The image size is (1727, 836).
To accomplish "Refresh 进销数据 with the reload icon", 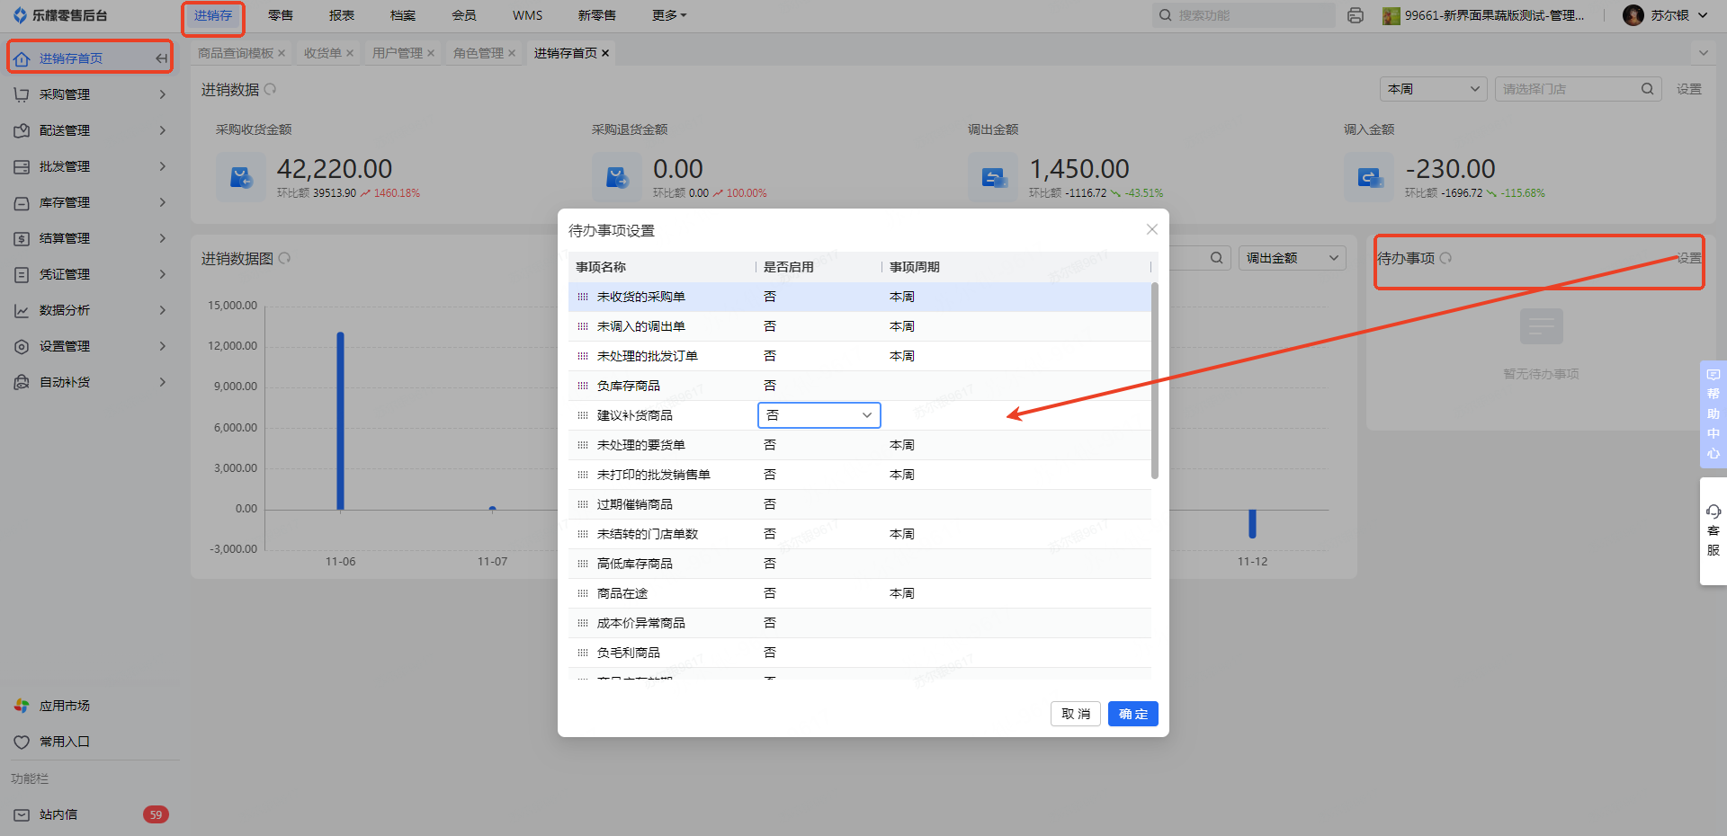I will [x=270, y=89].
